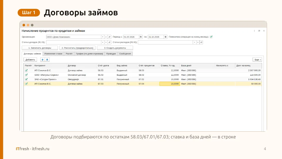
Task: Click 3. Создать документы button
Action: 115,48
